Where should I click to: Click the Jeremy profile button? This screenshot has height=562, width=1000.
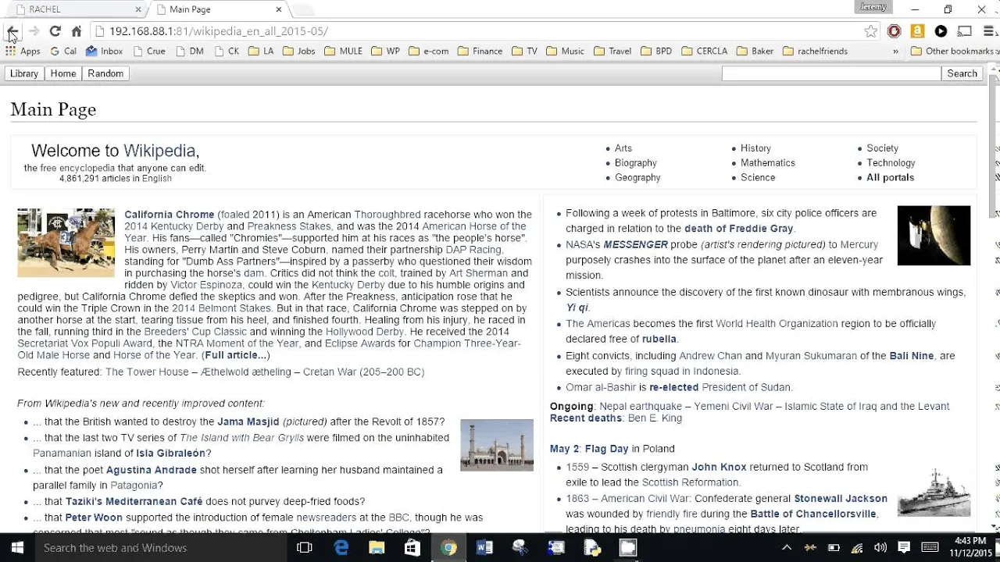[x=873, y=7]
